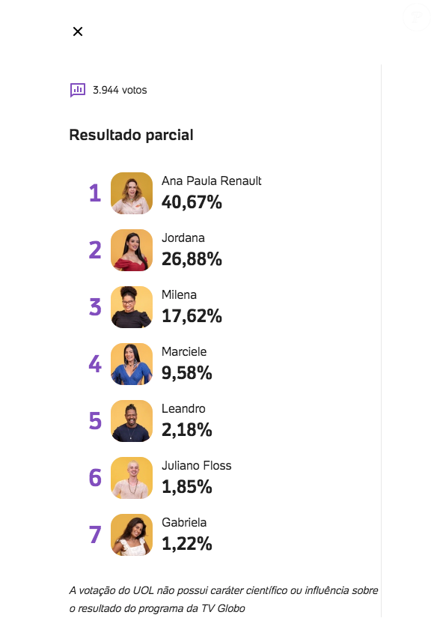Close the poll results overlay with the X
Viewport: 434px width, 636px height.
(77, 31)
